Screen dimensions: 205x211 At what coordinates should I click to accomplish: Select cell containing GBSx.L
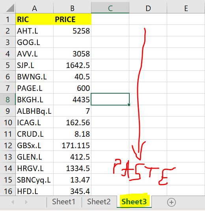pyautogui.click(x=35, y=145)
